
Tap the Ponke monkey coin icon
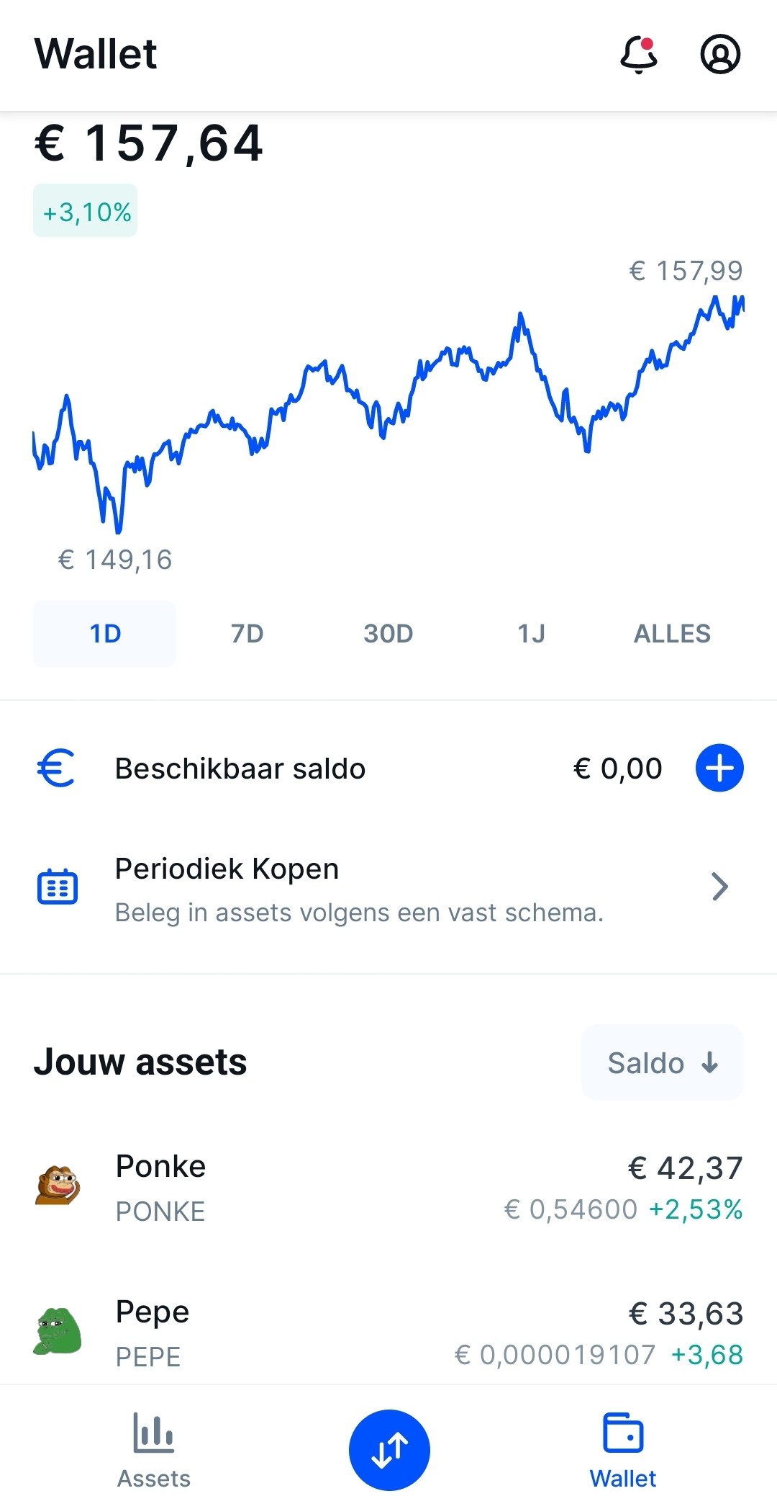58,1186
